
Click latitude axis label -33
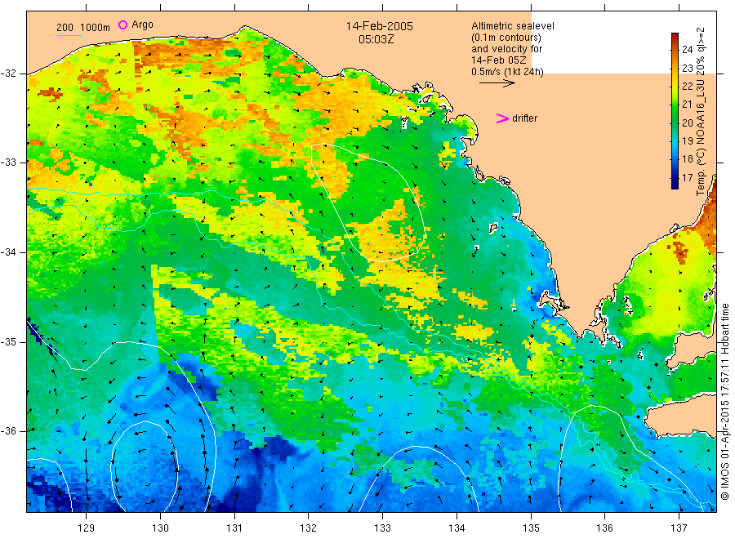8,163
